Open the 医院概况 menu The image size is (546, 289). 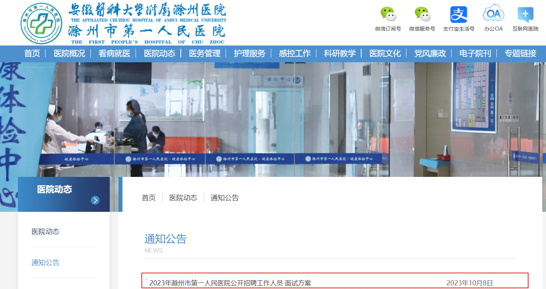[69, 54]
